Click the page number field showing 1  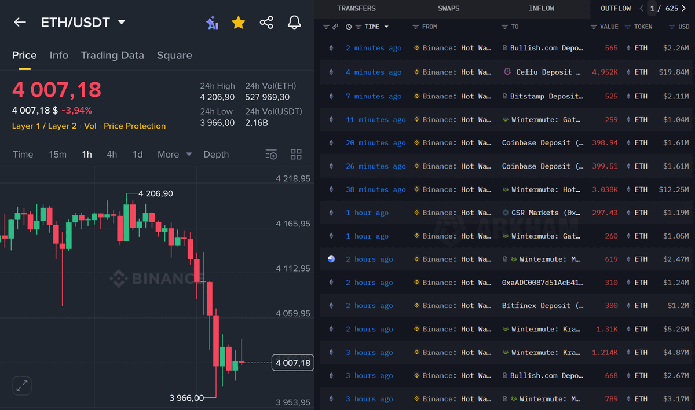[x=653, y=8]
